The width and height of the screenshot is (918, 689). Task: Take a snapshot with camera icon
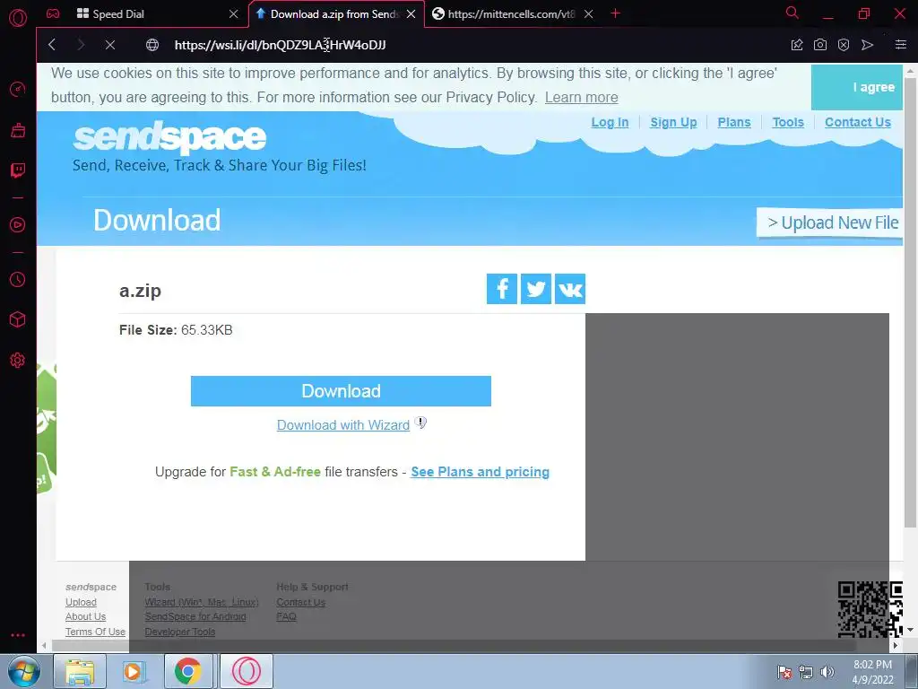point(820,45)
